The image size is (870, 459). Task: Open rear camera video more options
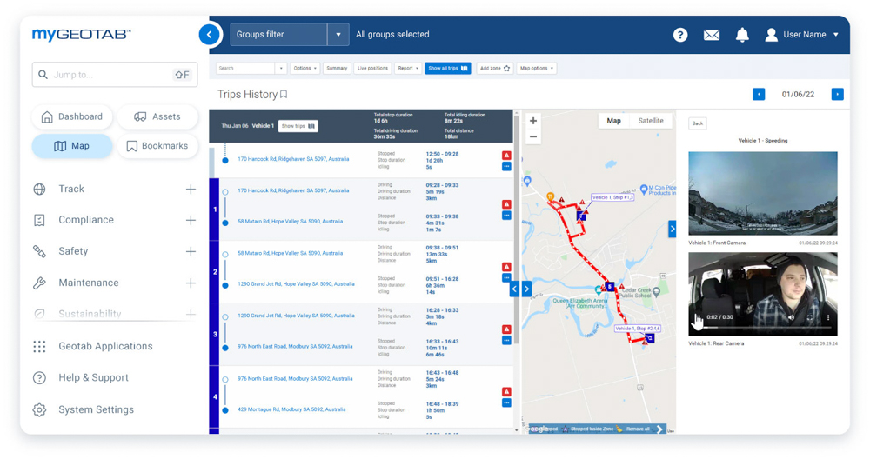[828, 317]
